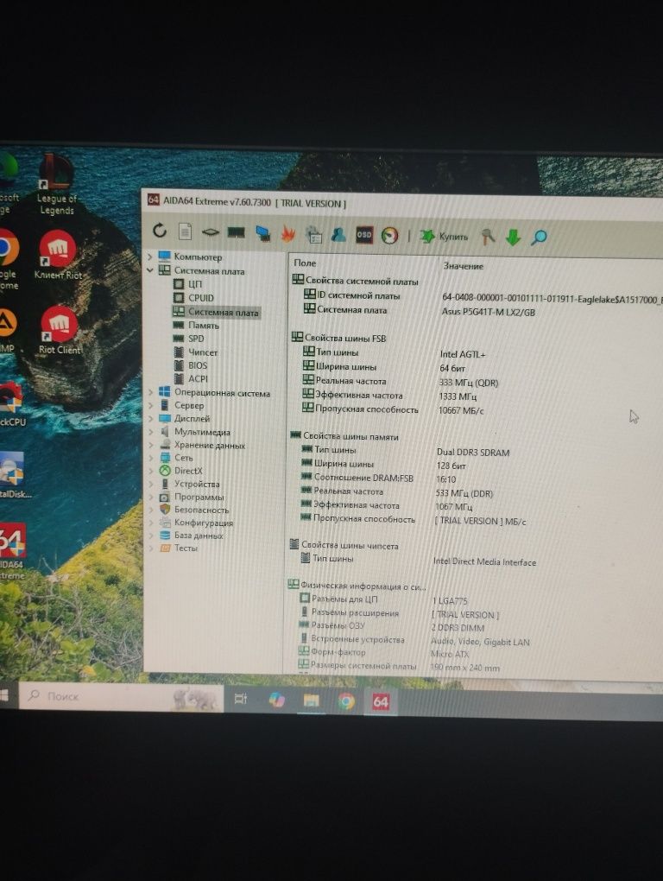Open Task View on the taskbar

pos(240,699)
